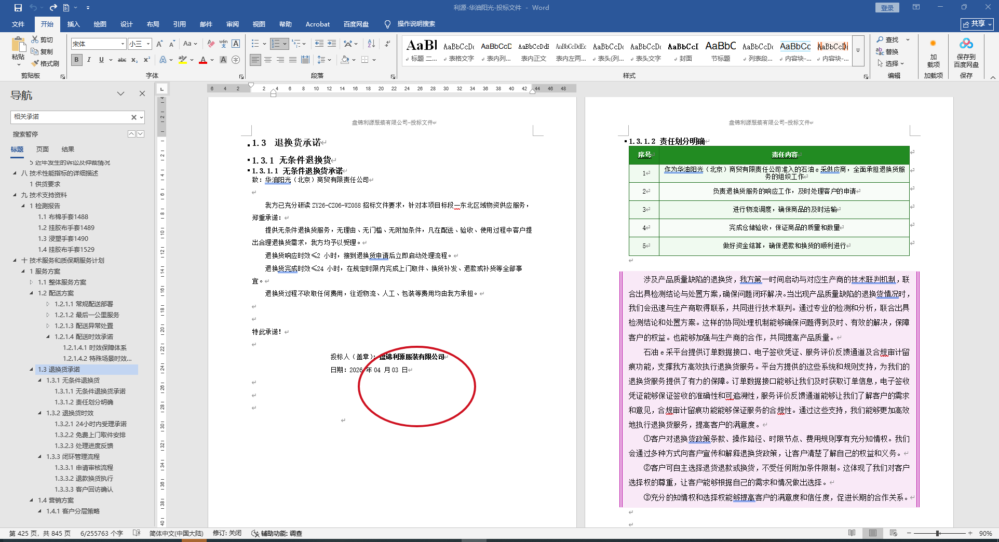This screenshot has width=999, height=542.
Task: Click the clear formatting eraser icon
Action: pos(211,44)
